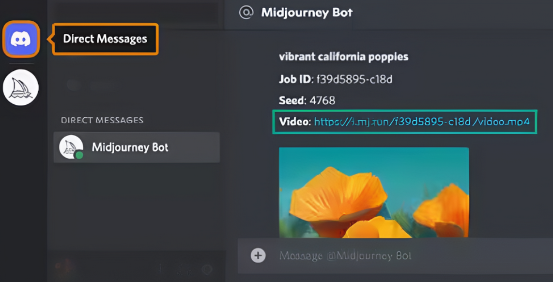Screen dimensions: 553x282
Task: Click the Seed value 4768
Action: [x=322, y=100]
